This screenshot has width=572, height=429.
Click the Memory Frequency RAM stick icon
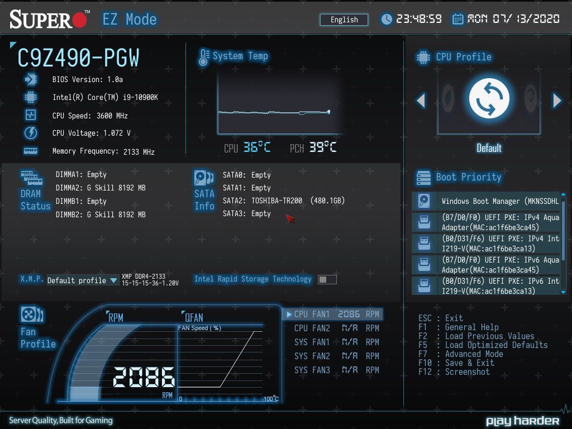click(31, 151)
